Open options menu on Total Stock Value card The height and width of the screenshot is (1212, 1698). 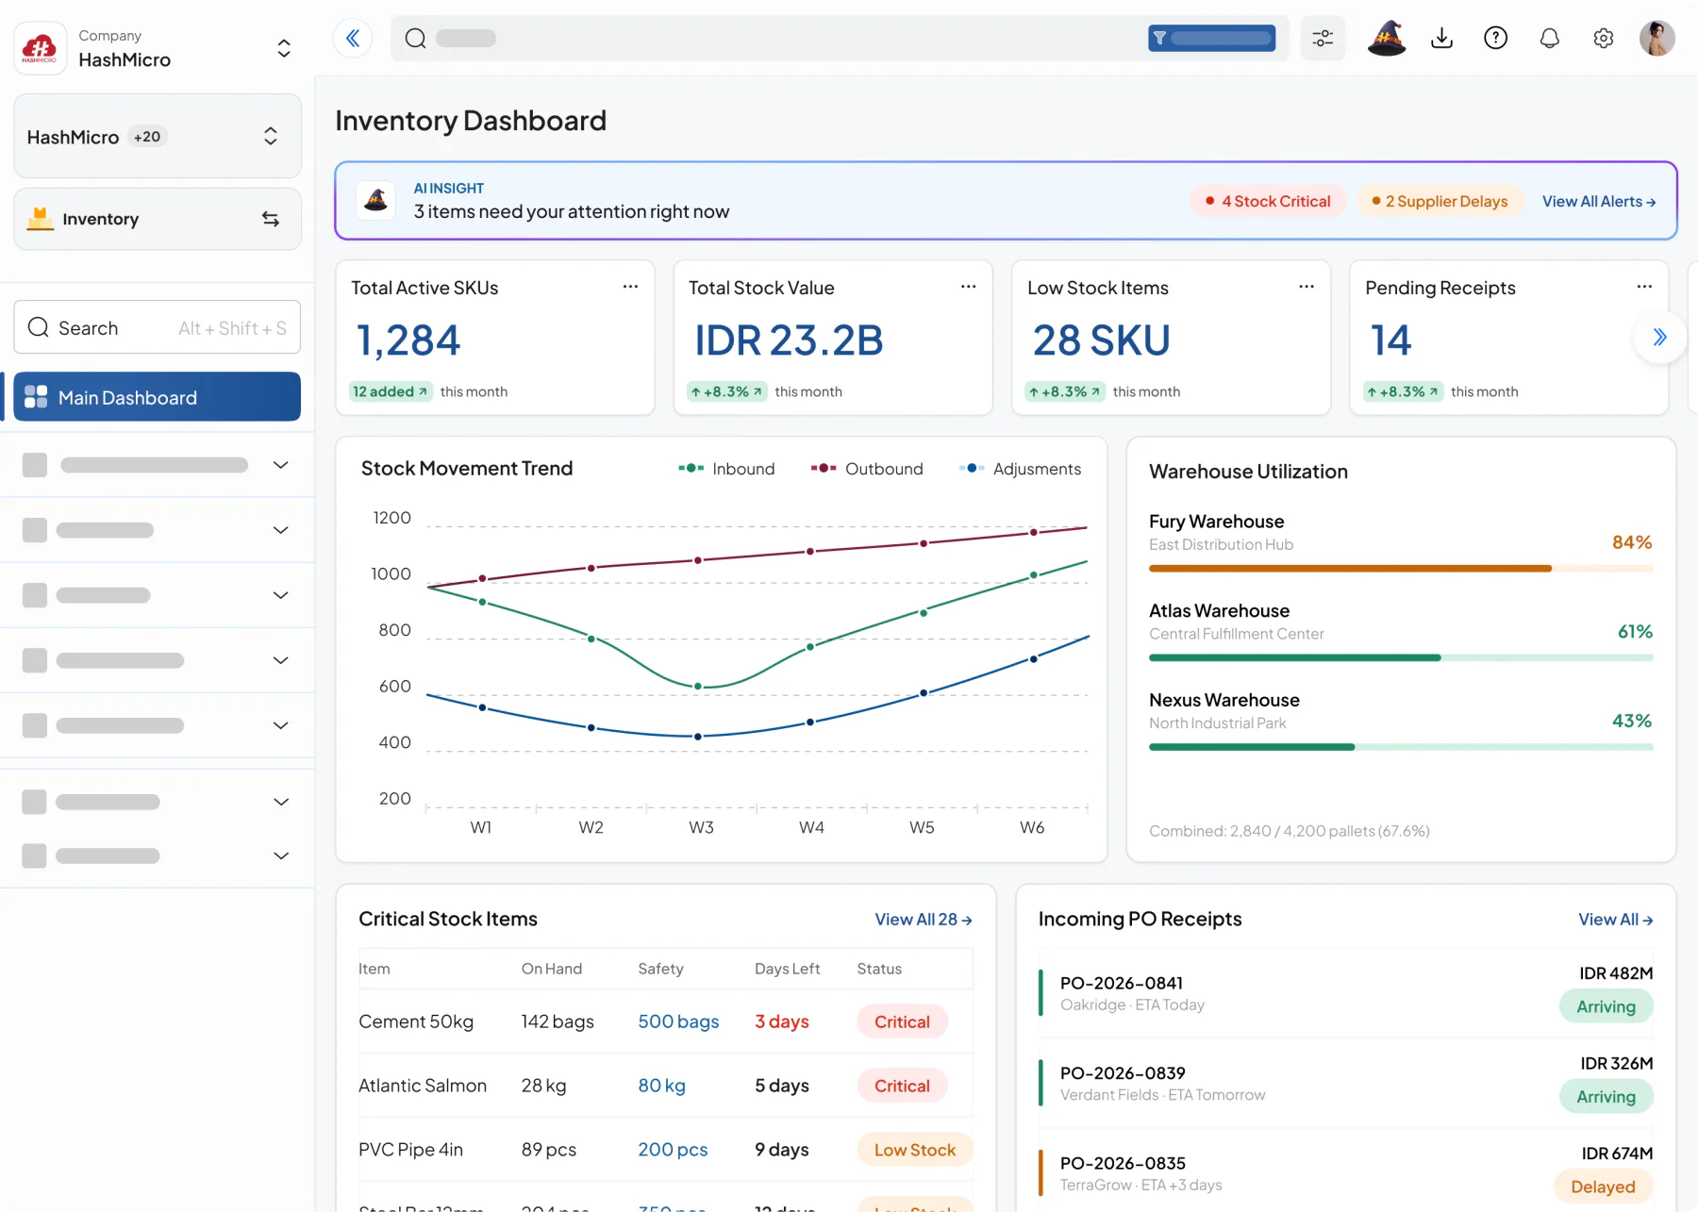click(968, 287)
